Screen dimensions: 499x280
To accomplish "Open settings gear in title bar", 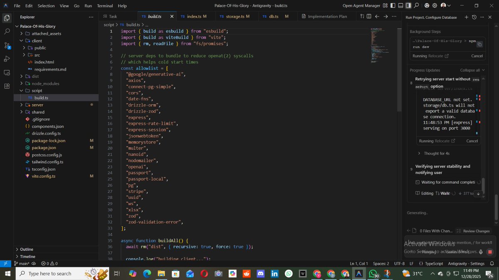I will click(435, 5).
